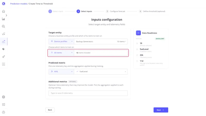Open the Backup Generators profile dropdown
This screenshot has width=206, height=116.
(101, 42)
